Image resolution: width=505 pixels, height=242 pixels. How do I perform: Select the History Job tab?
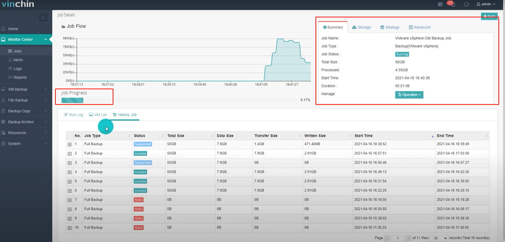pos(125,115)
